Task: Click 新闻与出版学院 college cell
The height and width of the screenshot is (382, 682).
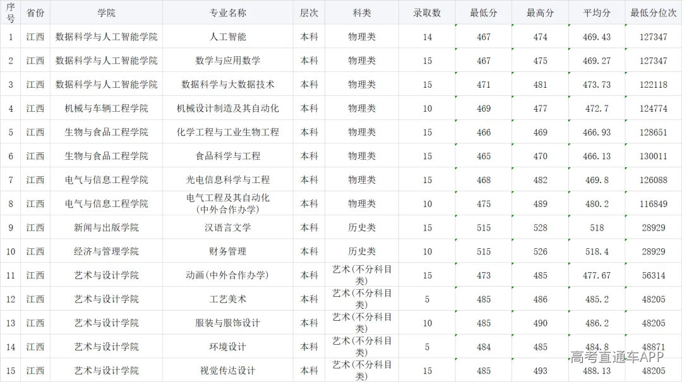Action: (107, 227)
